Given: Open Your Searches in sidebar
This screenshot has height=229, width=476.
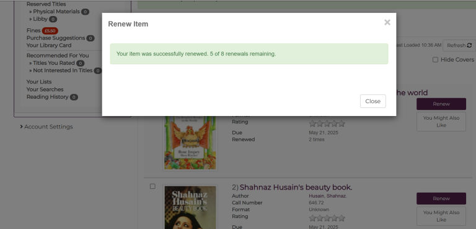Looking at the screenshot, I should click(x=45, y=90).
